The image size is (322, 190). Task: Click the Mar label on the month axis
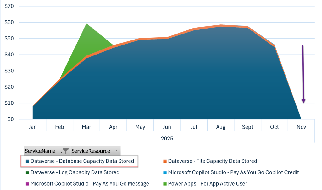(86, 127)
